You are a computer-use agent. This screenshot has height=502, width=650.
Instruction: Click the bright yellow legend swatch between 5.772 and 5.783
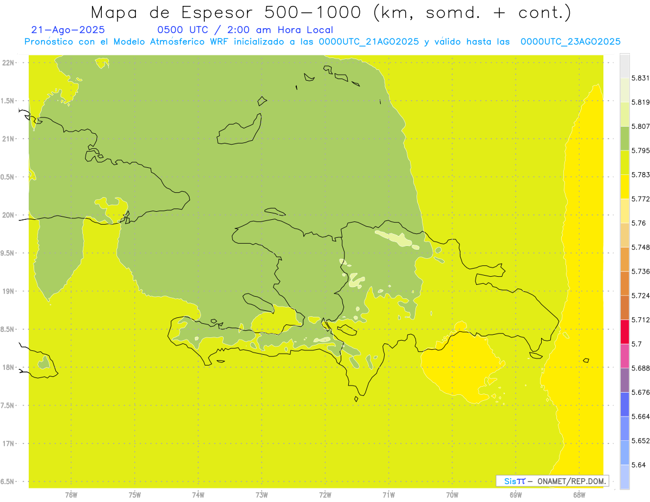tap(625, 186)
